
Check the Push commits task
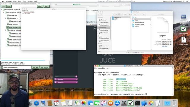coord(8,42)
